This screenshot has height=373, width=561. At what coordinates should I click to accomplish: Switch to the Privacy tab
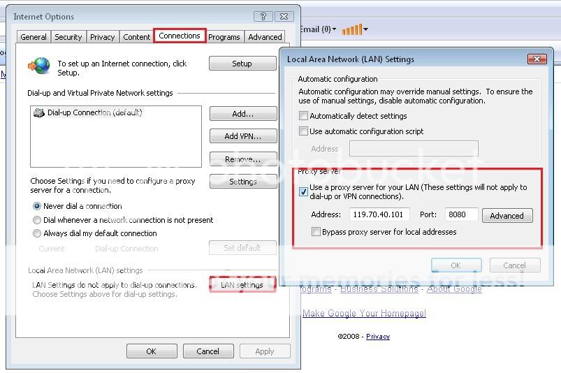102,37
